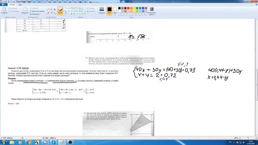
Task: Select the Text tool (letter A)
Action: tap(54, 9)
